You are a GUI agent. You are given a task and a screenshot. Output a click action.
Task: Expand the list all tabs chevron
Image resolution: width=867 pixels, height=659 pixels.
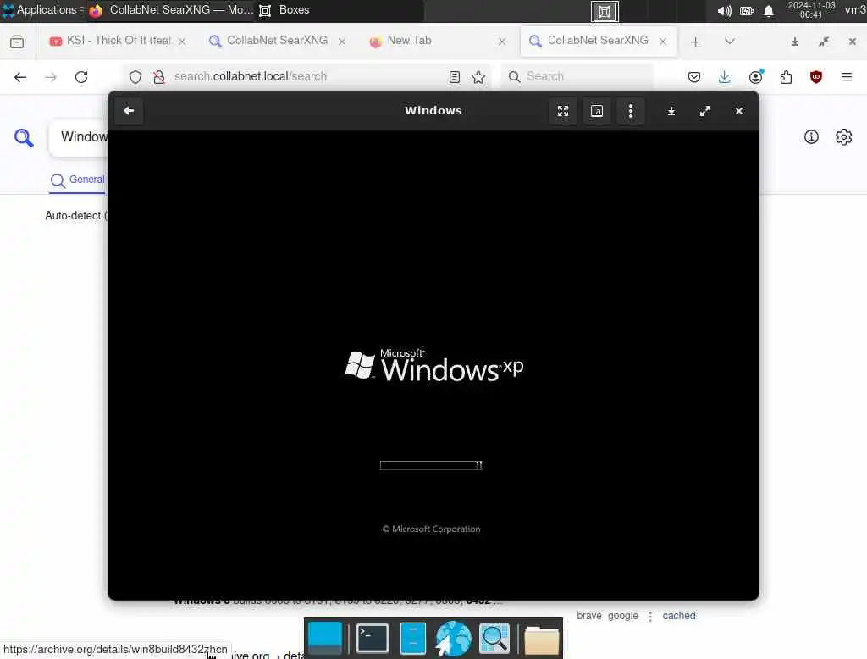coord(730,42)
